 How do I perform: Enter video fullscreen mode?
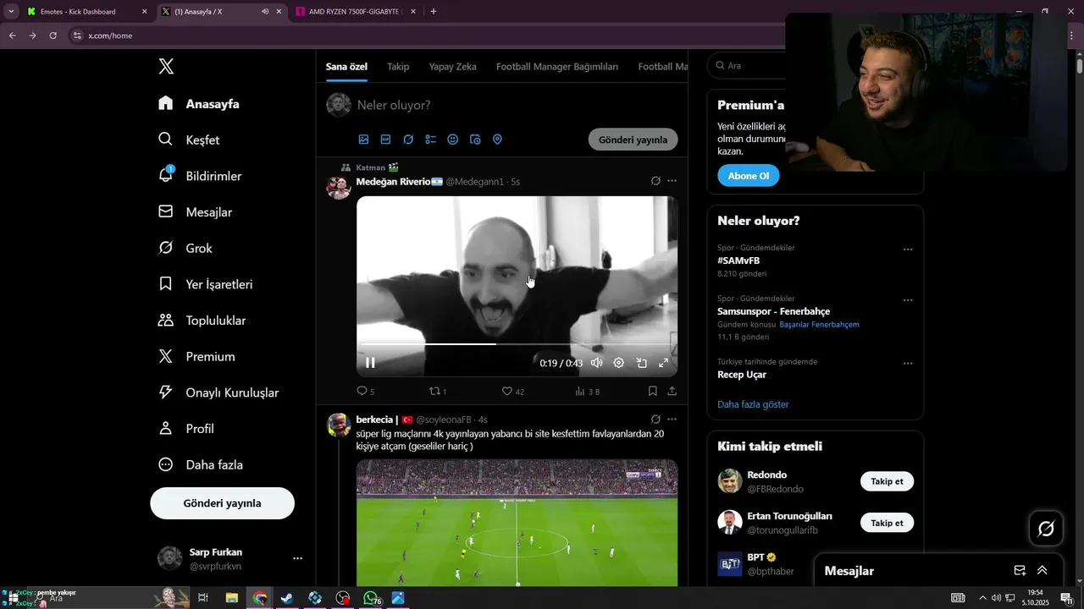click(x=663, y=363)
